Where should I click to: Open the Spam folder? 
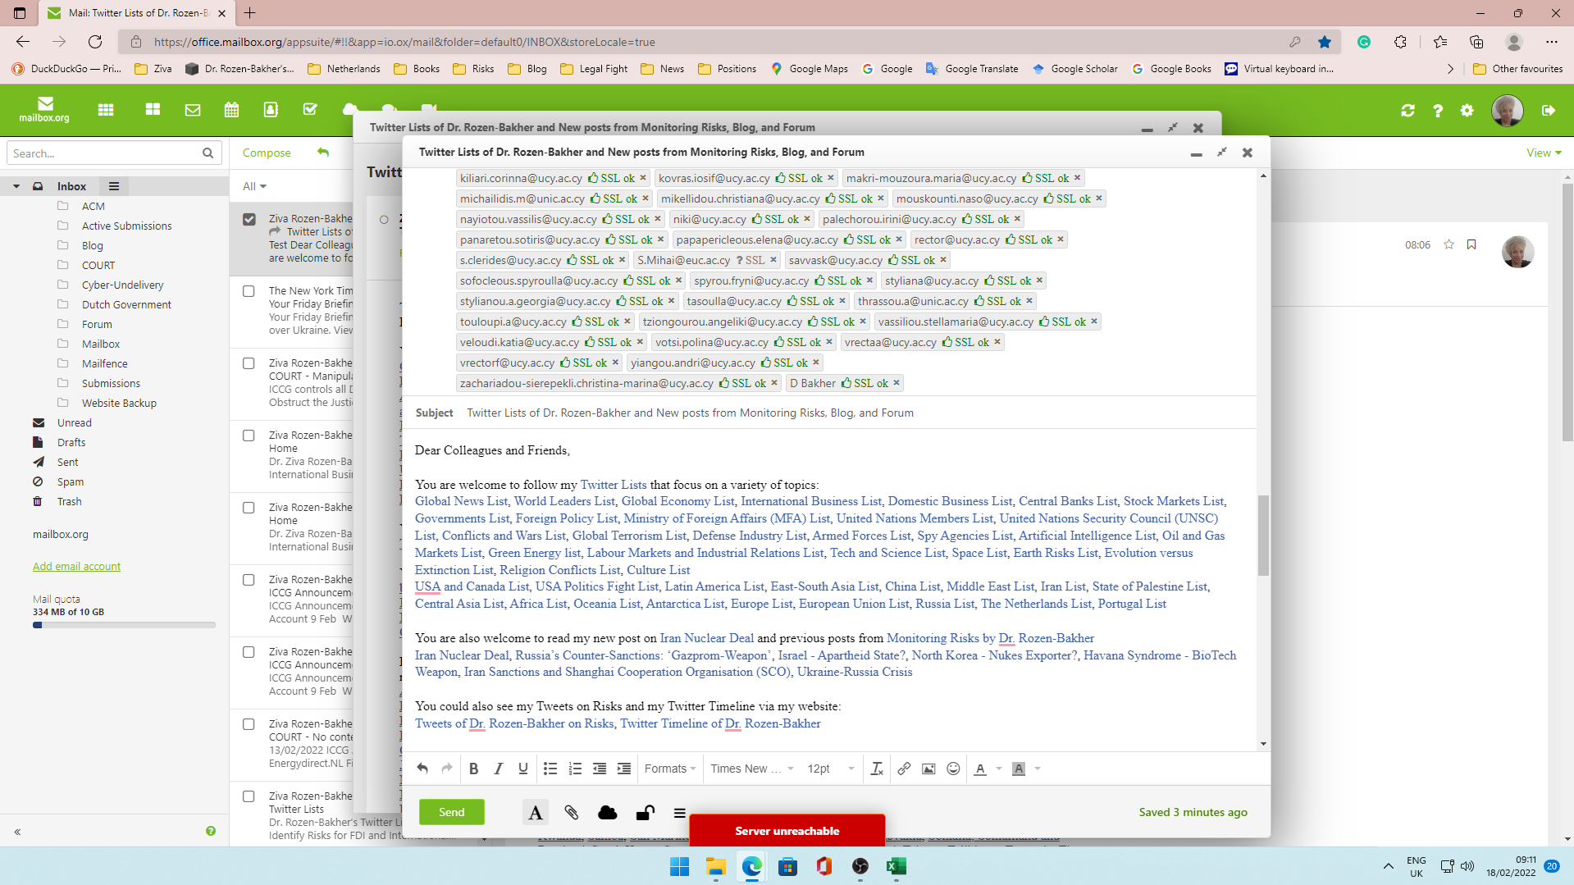[71, 481]
